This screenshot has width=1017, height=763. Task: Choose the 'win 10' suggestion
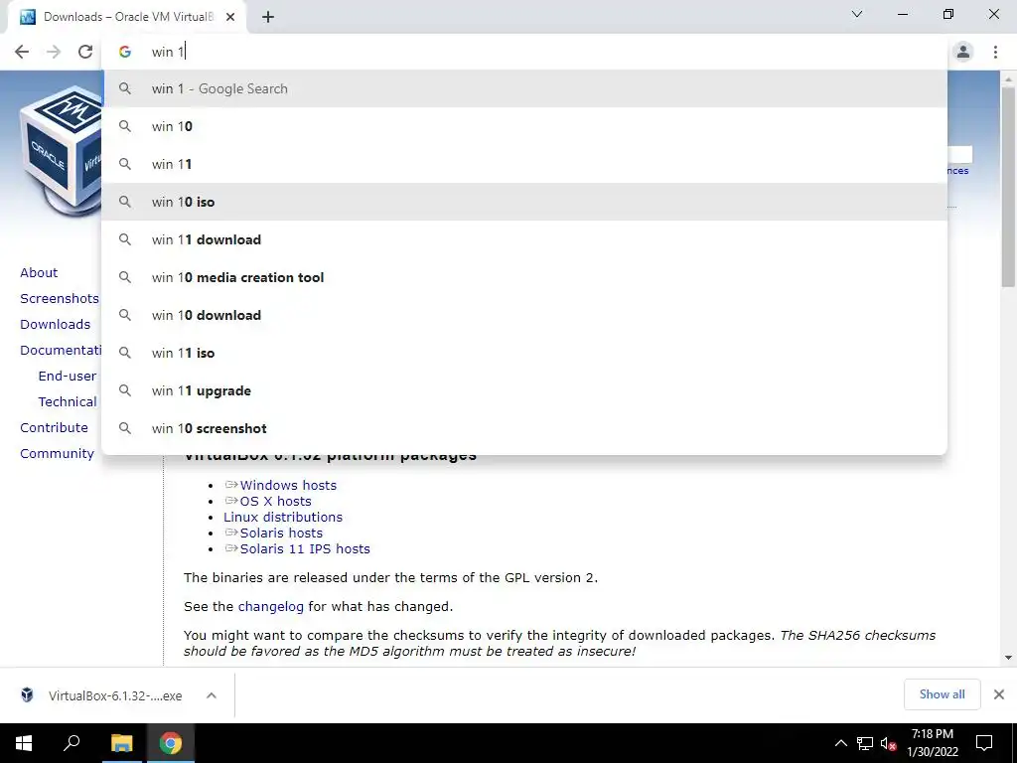[524, 126]
